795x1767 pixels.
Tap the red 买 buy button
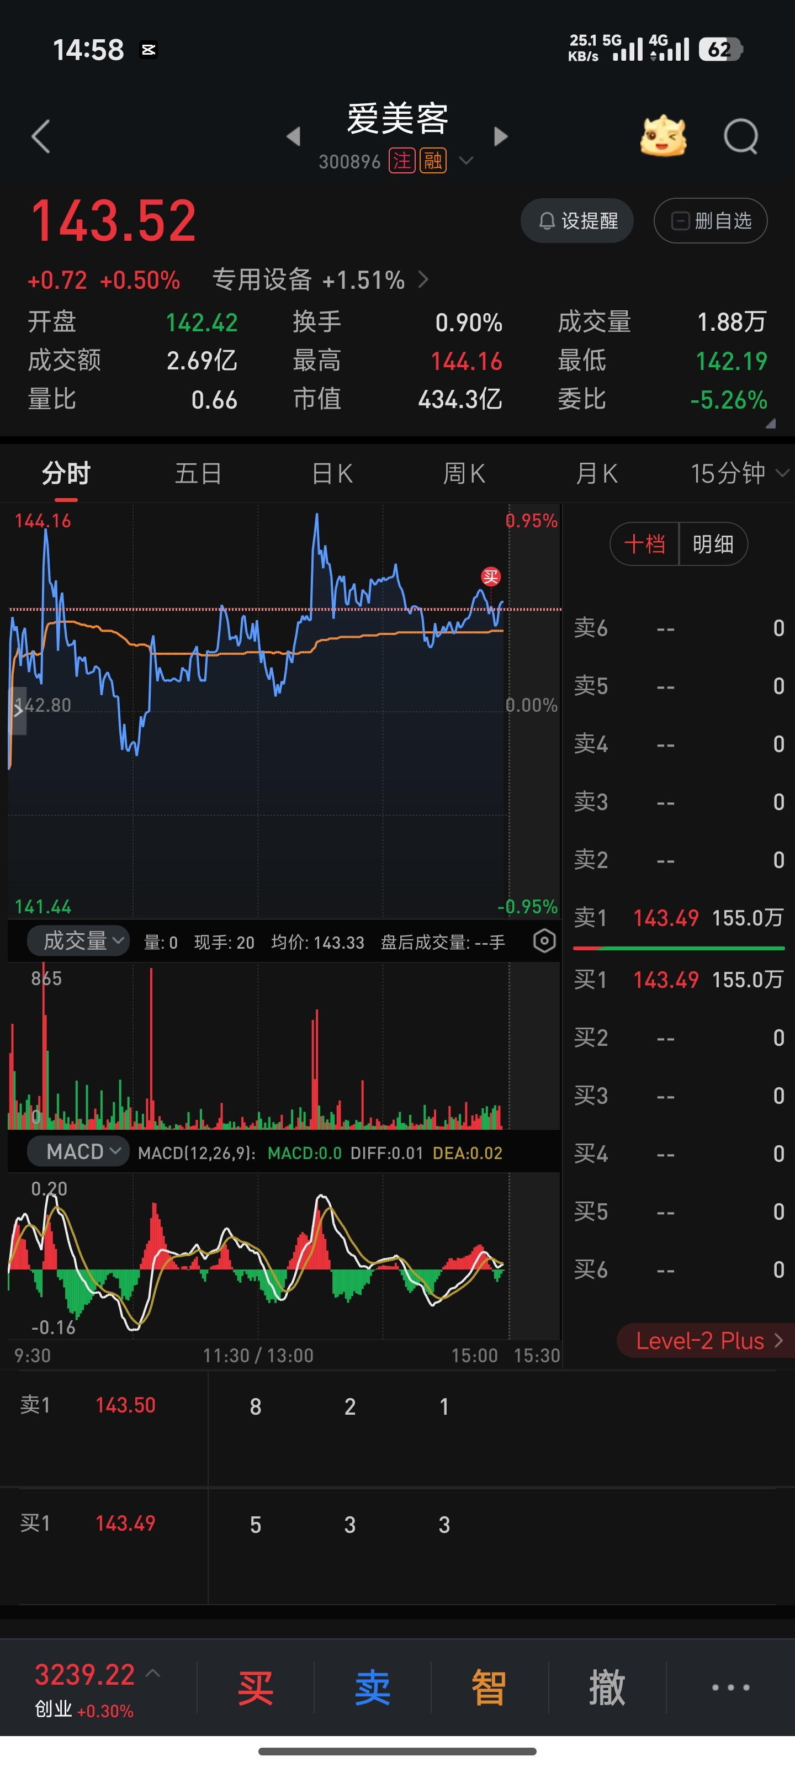[x=256, y=1687]
